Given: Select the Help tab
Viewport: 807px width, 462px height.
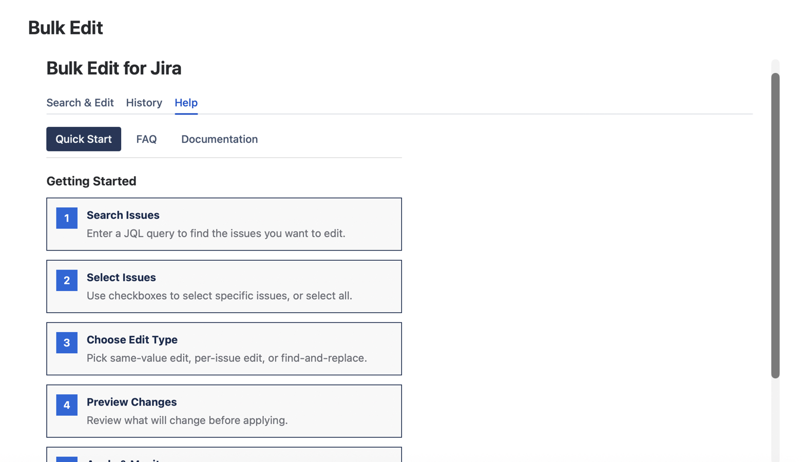Looking at the screenshot, I should pyautogui.click(x=186, y=103).
